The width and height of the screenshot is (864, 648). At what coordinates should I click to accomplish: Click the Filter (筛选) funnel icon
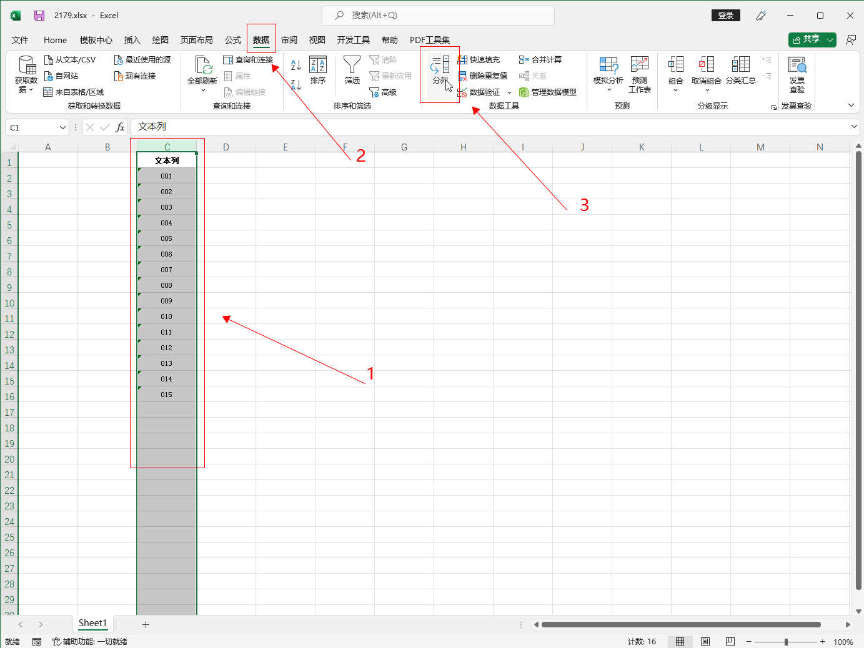click(352, 65)
